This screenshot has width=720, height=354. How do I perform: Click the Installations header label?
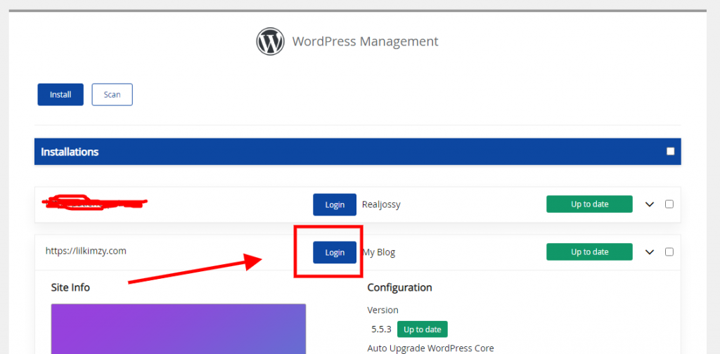coord(70,152)
